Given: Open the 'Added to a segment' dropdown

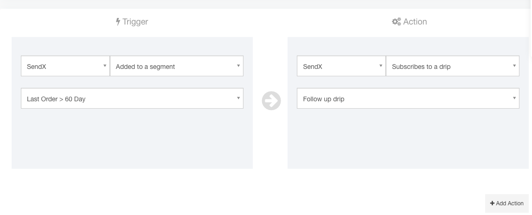Looking at the screenshot, I should 176,67.
